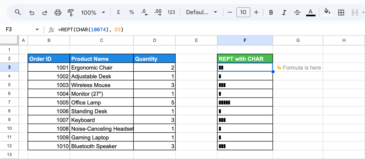Viewport: 365px width, 159px height.
Task: Activate the paint format tool
Action: coord(71,13)
